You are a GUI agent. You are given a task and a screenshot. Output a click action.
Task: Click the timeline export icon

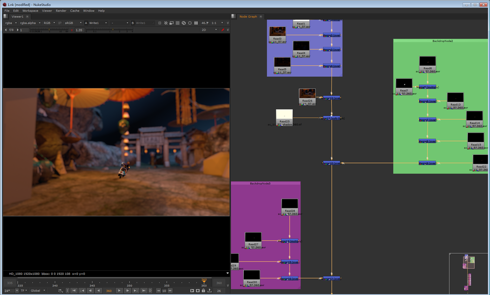209,291
